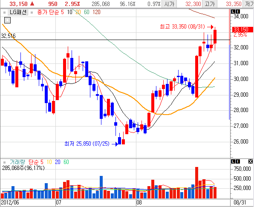Click the 29,000 price axis label

click(x=241, y=95)
